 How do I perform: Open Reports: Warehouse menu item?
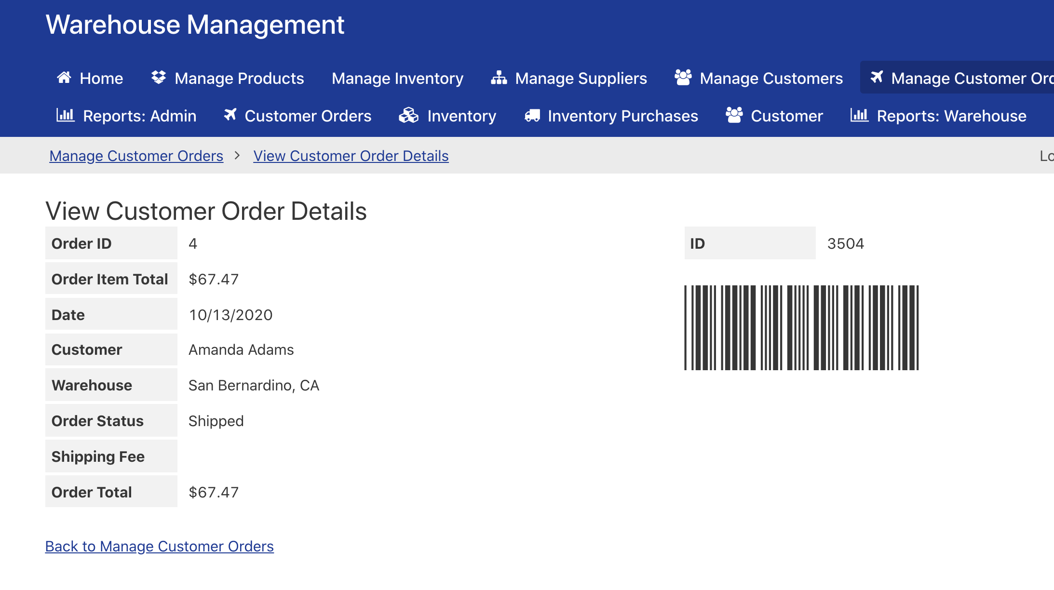[x=951, y=116]
